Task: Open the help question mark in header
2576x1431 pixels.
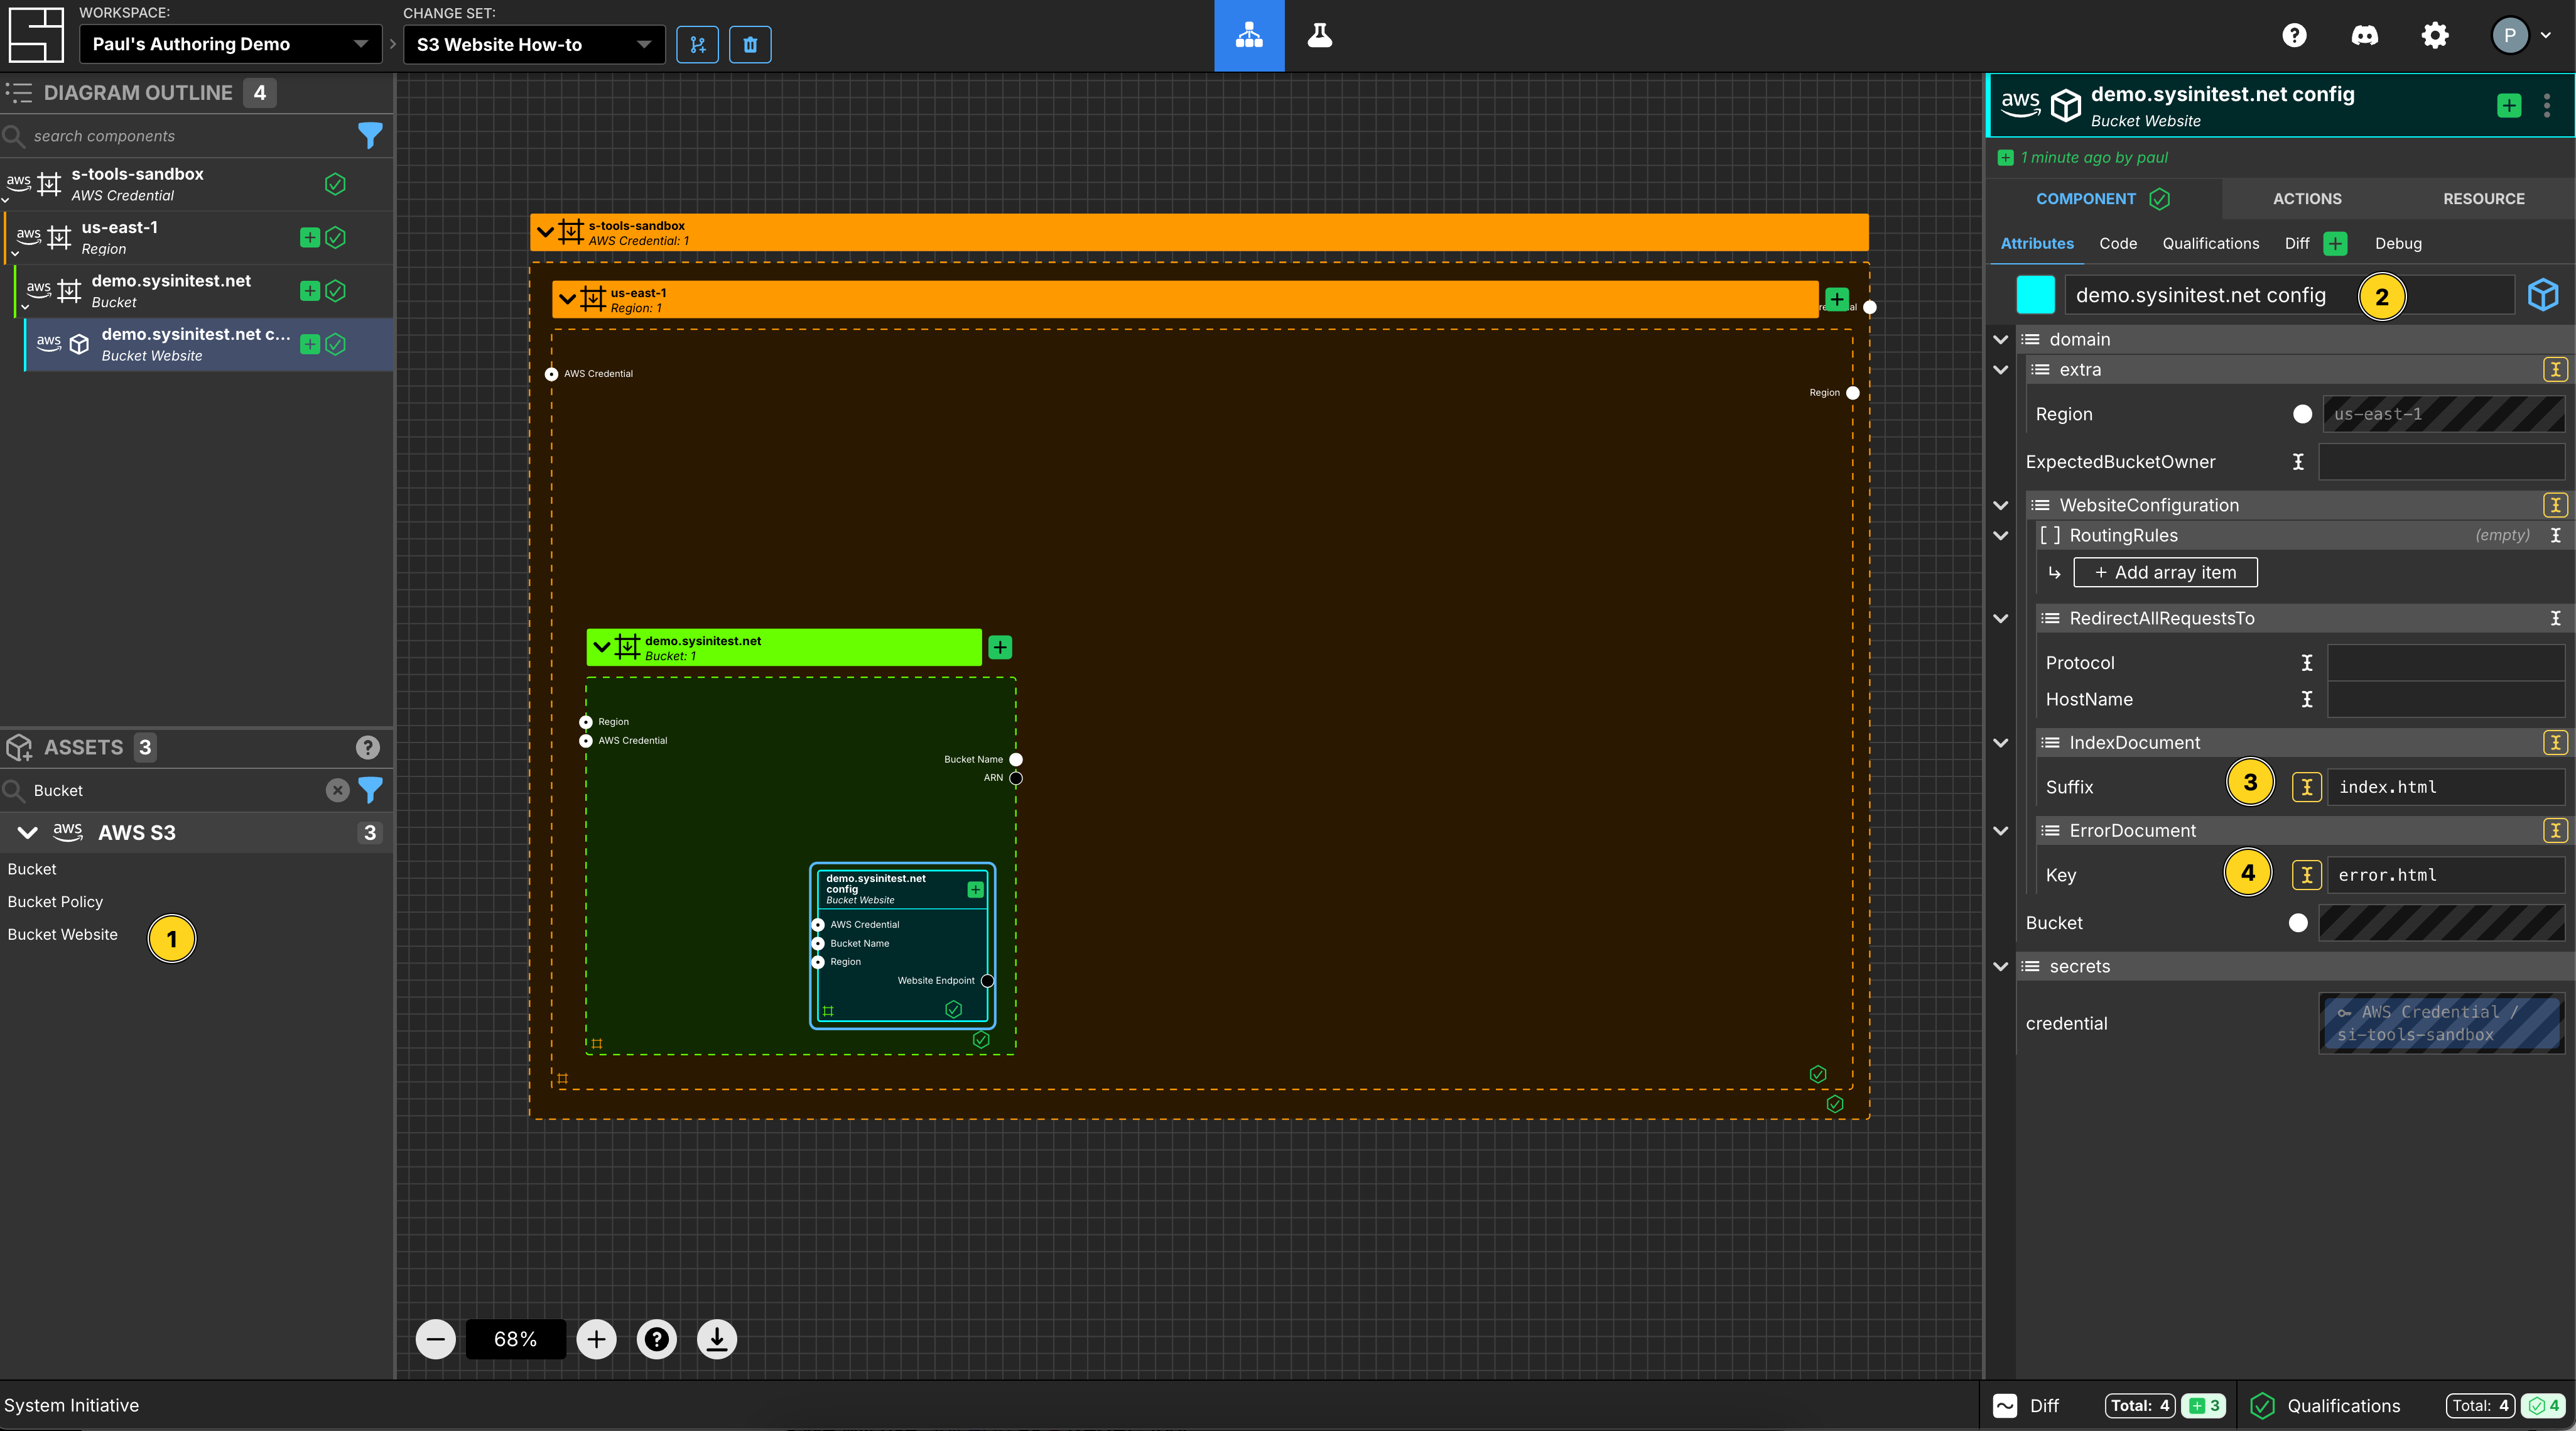Action: tap(2294, 36)
